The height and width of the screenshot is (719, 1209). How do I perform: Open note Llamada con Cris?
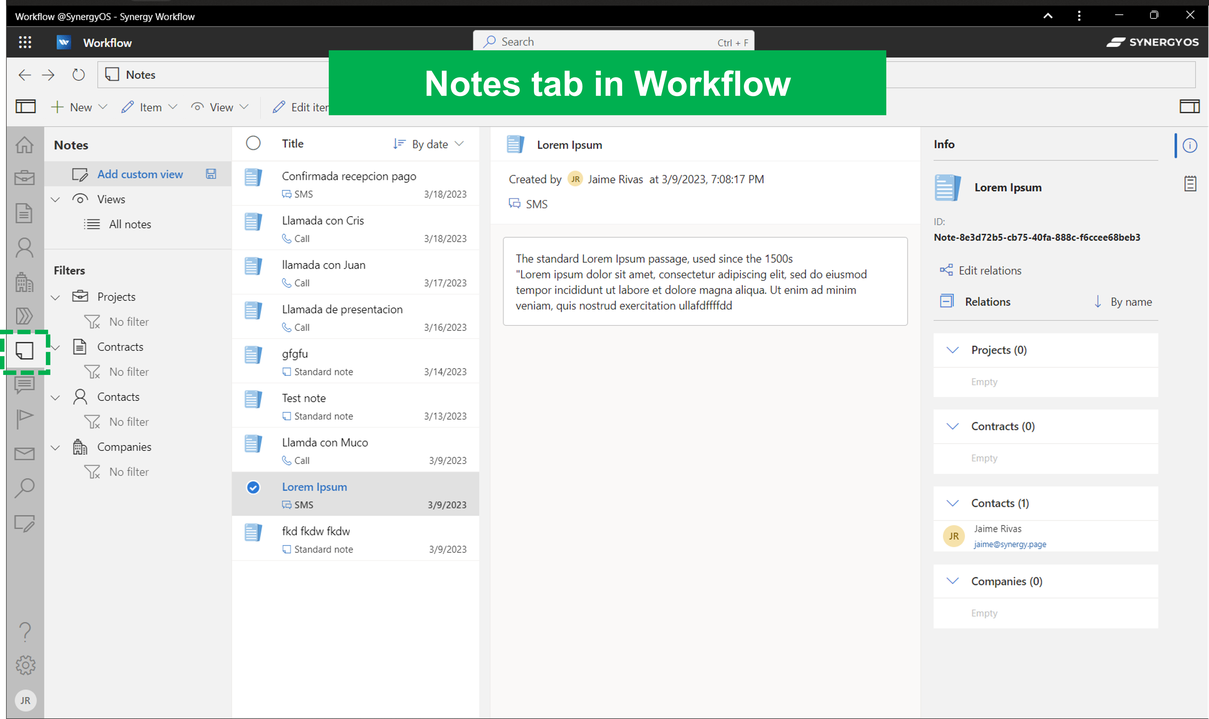(x=355, y=228)
